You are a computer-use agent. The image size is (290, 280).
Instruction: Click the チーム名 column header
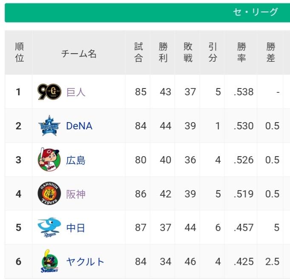[x=79, y=54]
